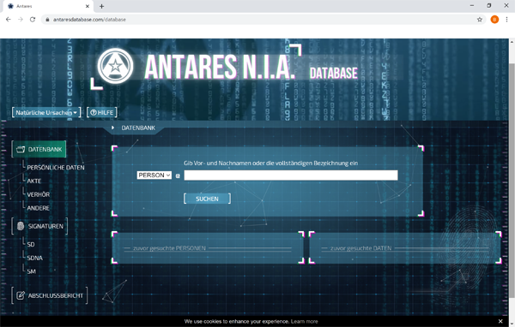
Task: Open PERSÖNLICHE DATEN sidebar entry
Action: tap(56, 168)
